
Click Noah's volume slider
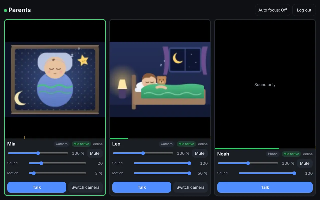248,163
